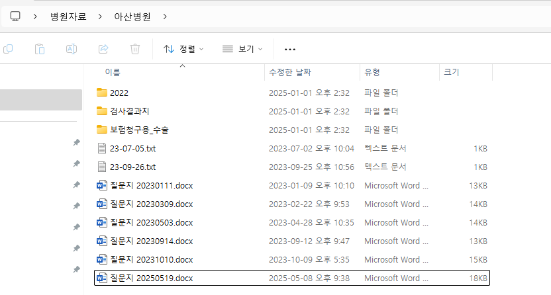
Task: Click folder name 보험청구용_수술
Action: (x=139, y=130)
